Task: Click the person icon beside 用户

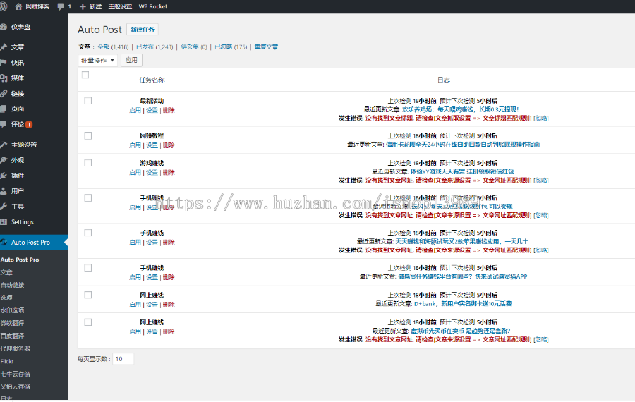Action: click(4, 190)
